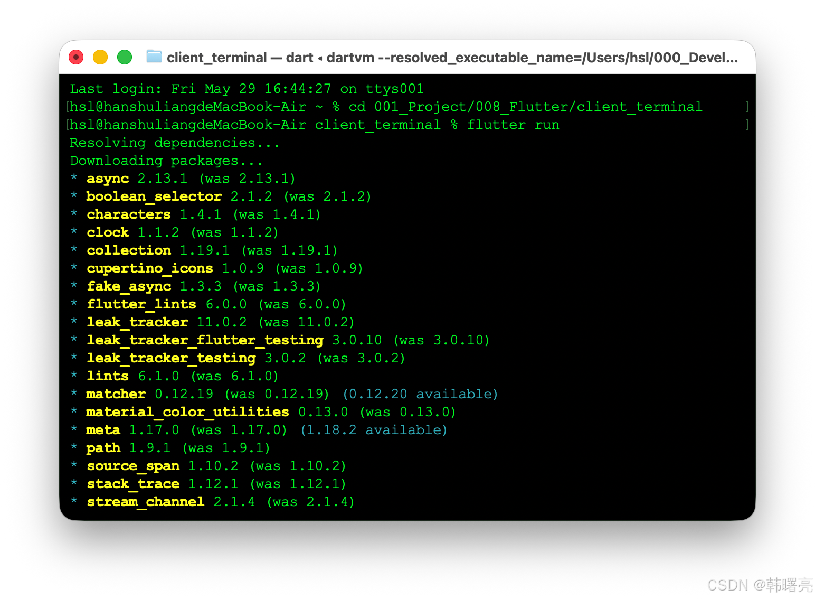The width and height of the screenshot is (815, 599).
Task: Click the boolean_selector package name
Action: coord(154,196)
